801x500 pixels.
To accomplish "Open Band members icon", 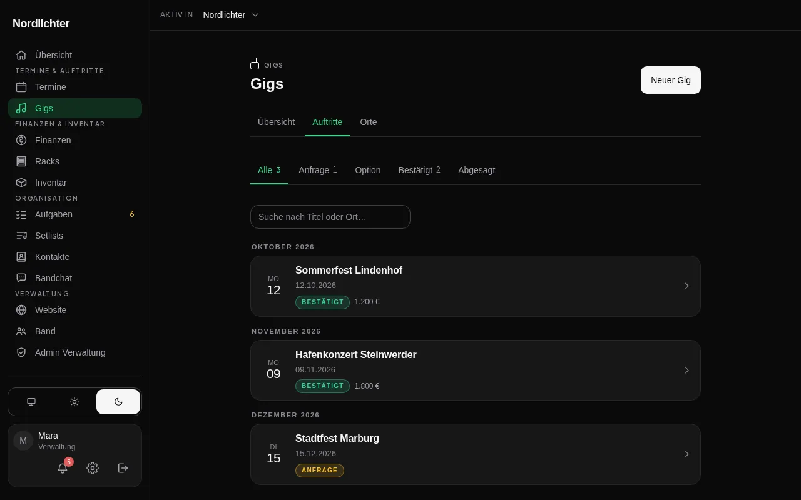I will (x=21, y=331).
